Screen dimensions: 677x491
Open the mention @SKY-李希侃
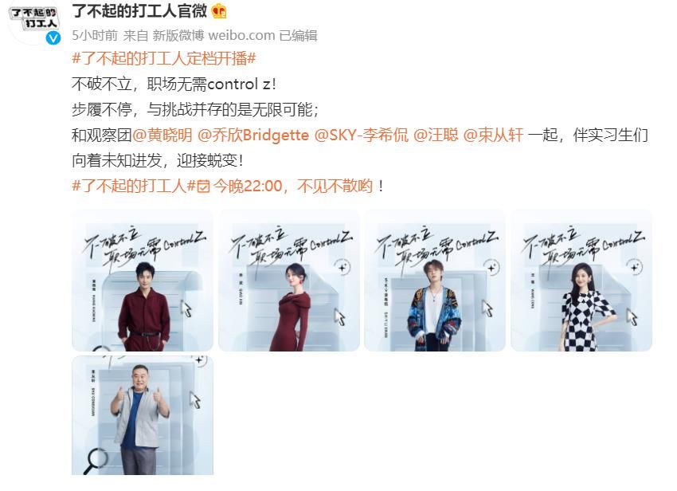coord(362,136)
